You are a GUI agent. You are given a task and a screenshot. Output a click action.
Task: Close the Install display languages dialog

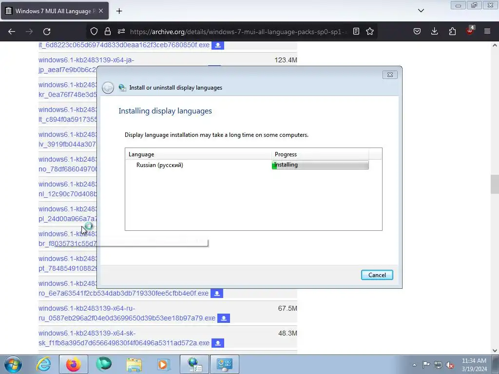[390, 75]
